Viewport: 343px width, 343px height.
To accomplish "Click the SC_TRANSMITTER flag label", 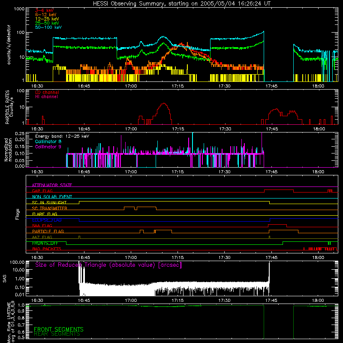I will (x=49, y=208).
